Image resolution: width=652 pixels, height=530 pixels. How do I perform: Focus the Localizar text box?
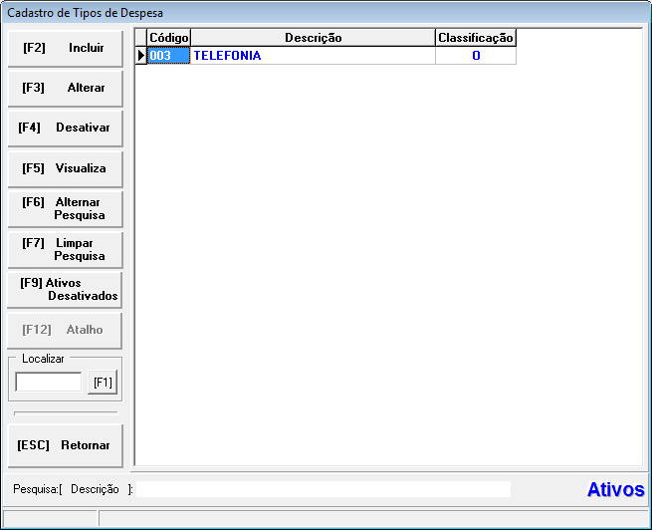[49, 382]
